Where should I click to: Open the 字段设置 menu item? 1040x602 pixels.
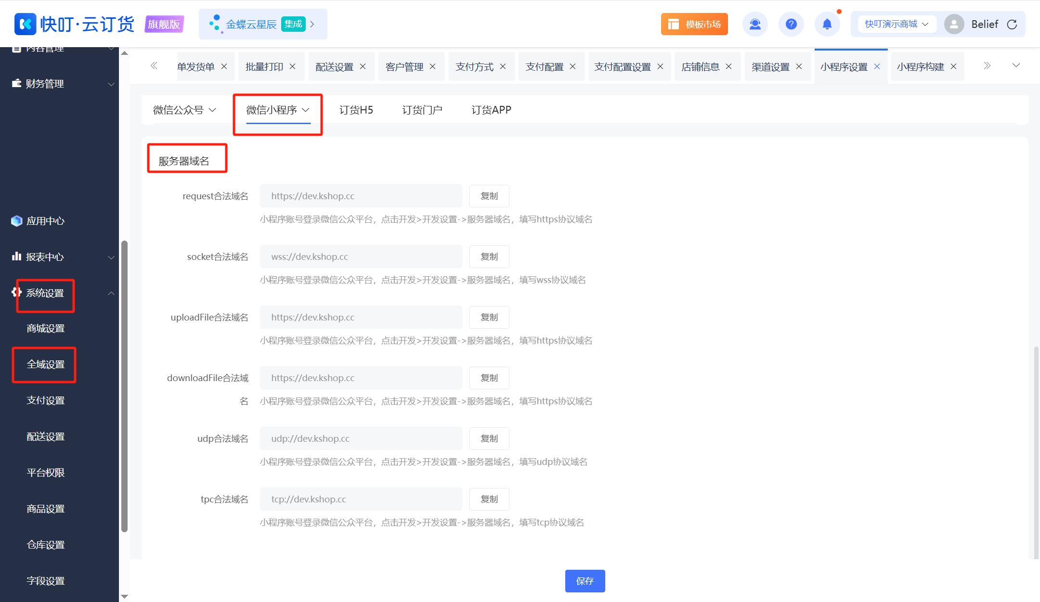tap(46, 581)
